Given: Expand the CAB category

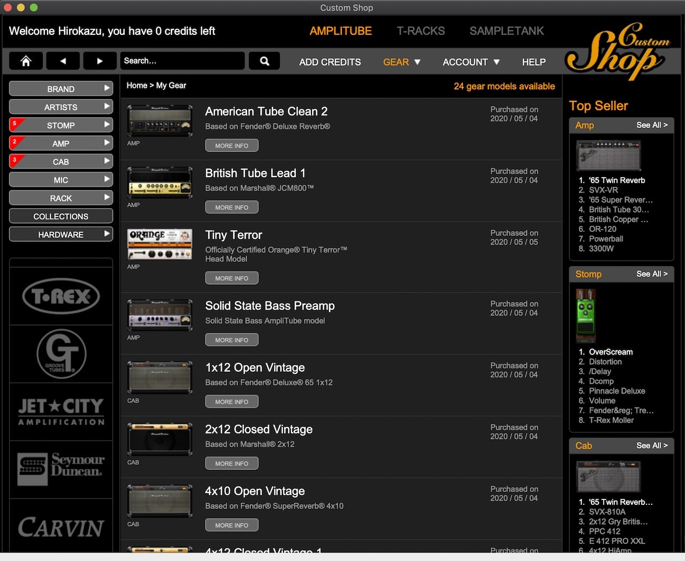Looking at the screenshot, I should click(61, 162).
